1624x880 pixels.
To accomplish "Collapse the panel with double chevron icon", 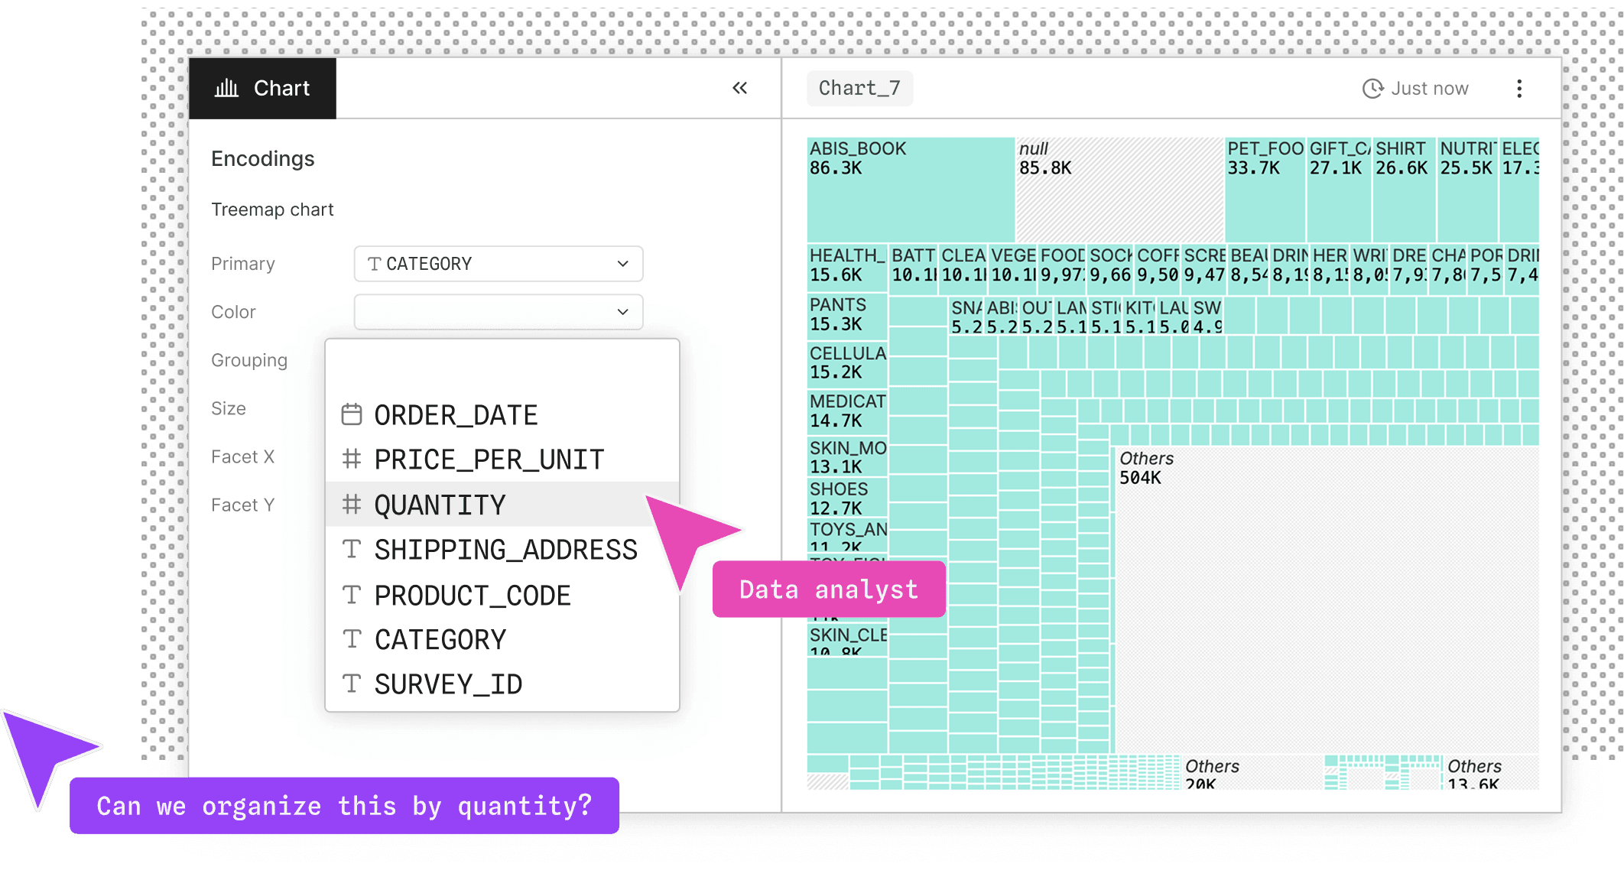I will [x=739, y=88].
